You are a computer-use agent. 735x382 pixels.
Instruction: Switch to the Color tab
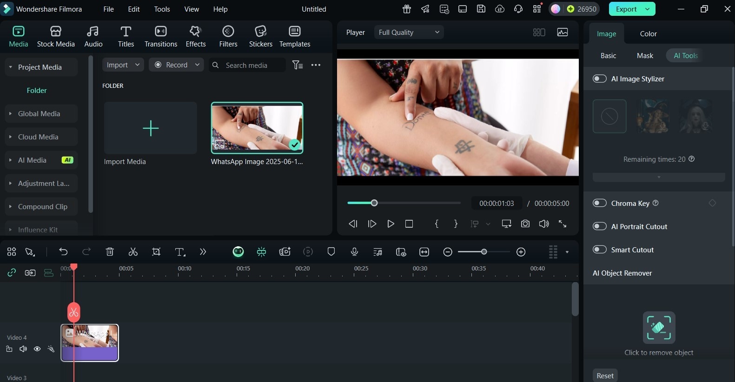(x=648, y=34)
